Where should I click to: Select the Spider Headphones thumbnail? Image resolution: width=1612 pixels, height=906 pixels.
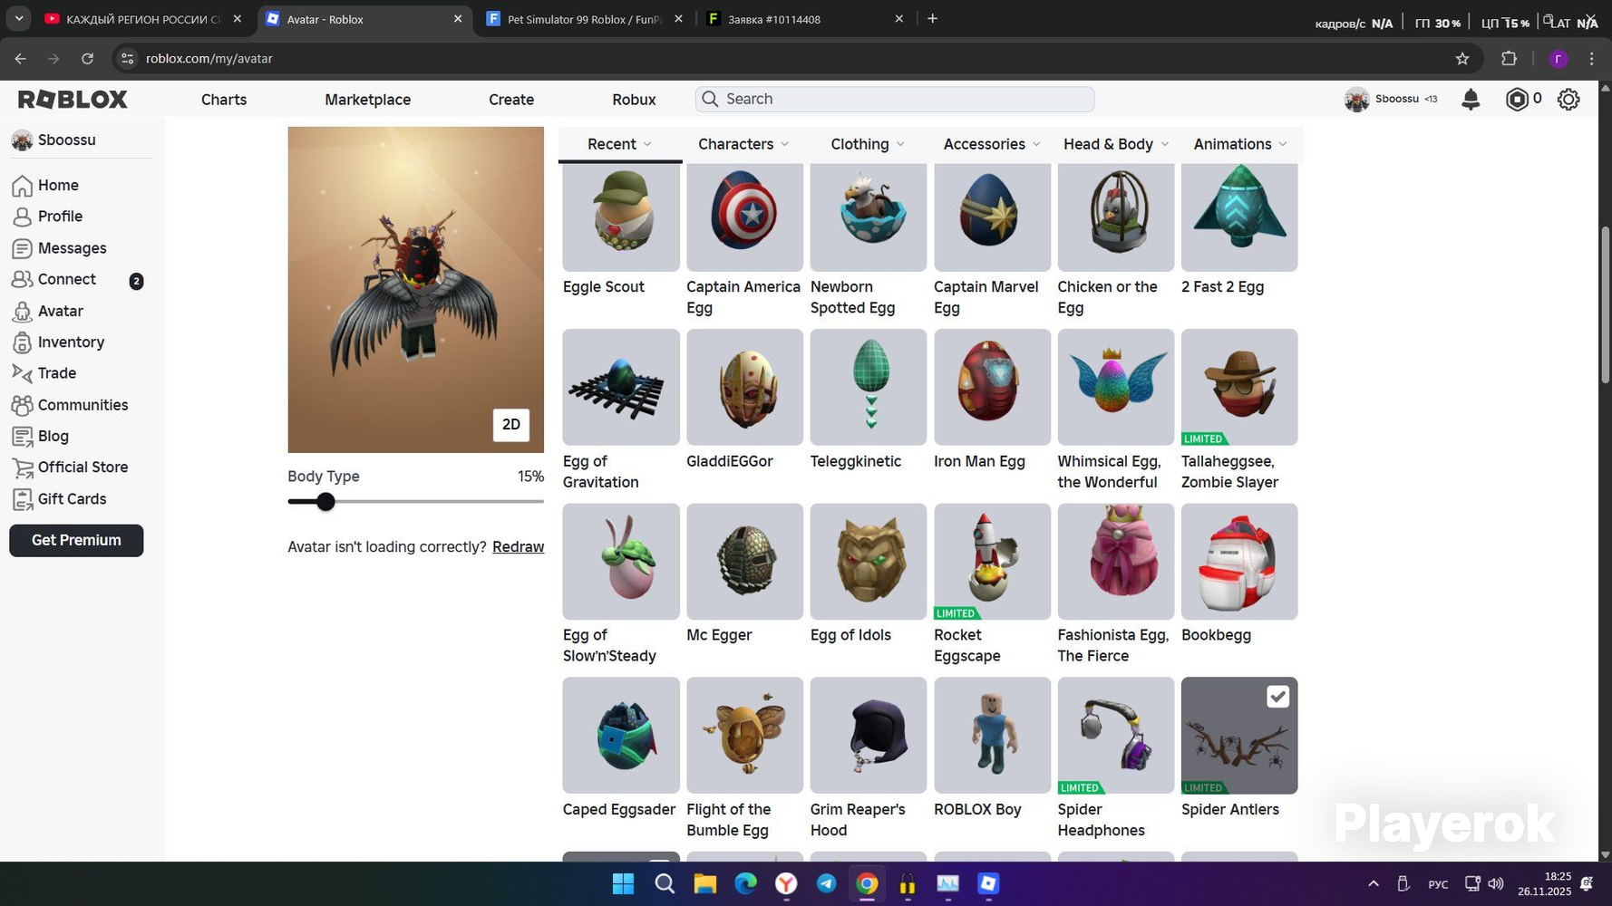coord(1116,736)
